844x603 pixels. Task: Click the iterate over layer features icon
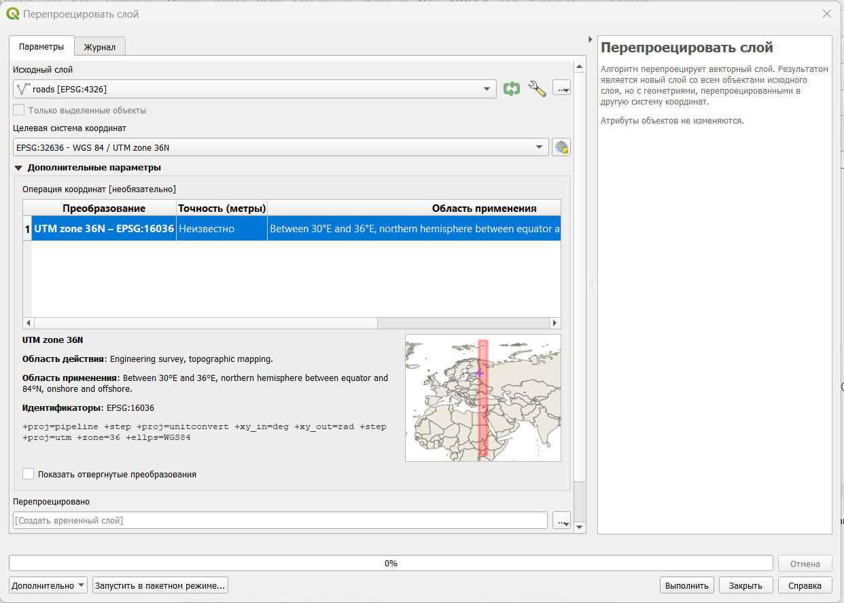[x=512, y=88]
